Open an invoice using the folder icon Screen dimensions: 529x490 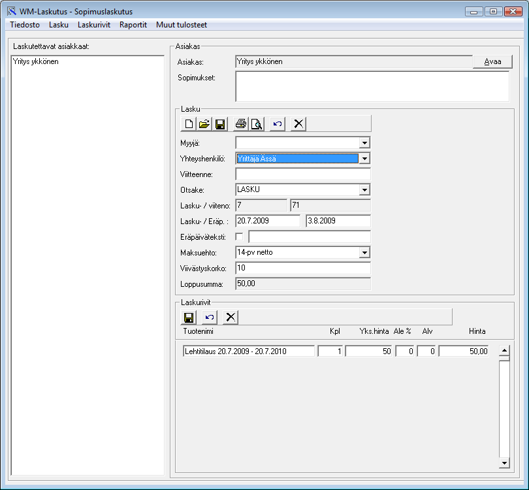click(x=204, y=124)
